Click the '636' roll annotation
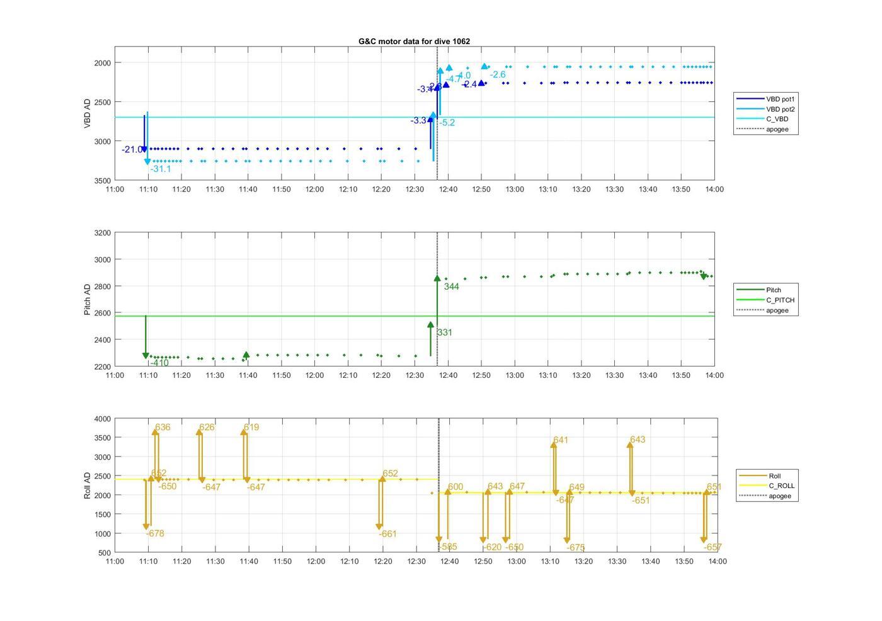The image size is (882, 621). [163, 427]
